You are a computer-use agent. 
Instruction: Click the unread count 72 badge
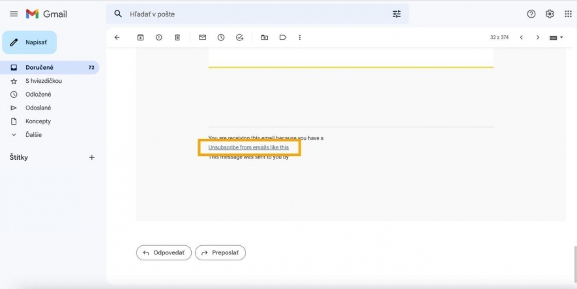(x=91, y=67)
